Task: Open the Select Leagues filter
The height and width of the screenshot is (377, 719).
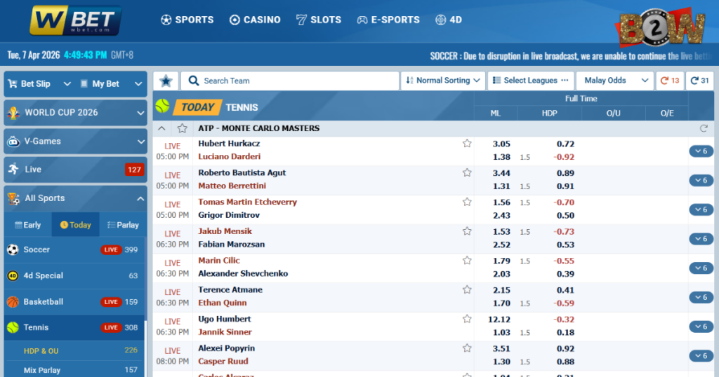Action: pyautogui.click(x=531, y=81)
